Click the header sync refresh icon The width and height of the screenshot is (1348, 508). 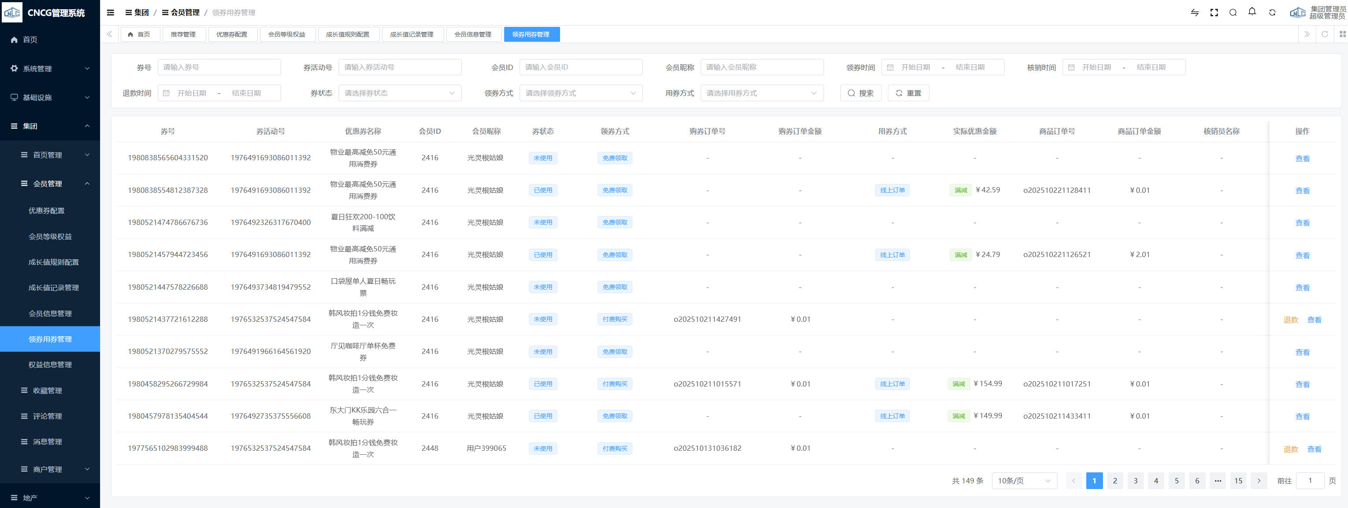(x=1272, y=12)
